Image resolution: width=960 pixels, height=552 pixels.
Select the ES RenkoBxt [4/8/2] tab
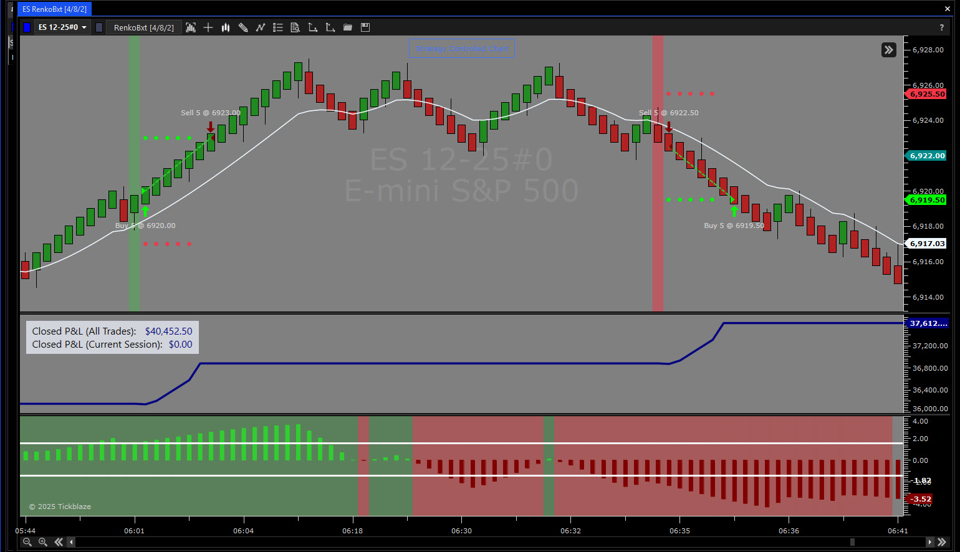(x=54, y=9)
